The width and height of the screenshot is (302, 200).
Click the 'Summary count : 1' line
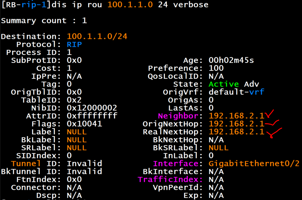click(x=44, y=21)
